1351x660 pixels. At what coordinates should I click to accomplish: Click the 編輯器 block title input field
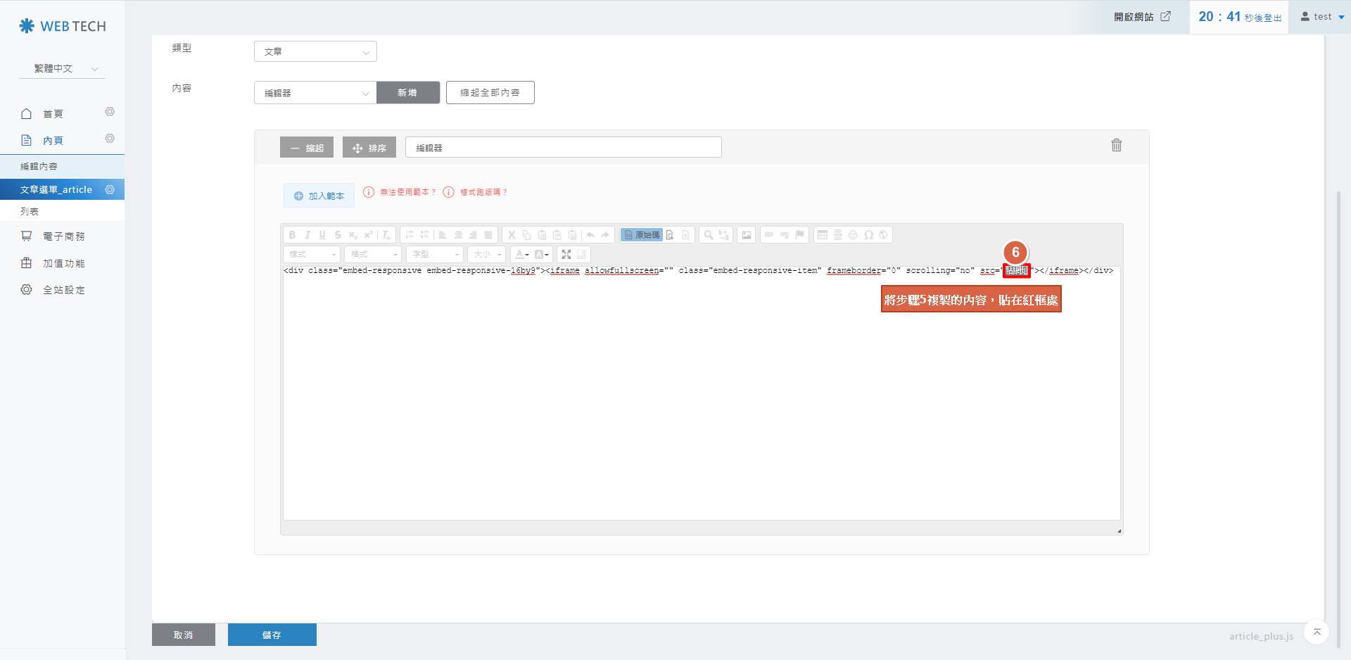point(563,148)
